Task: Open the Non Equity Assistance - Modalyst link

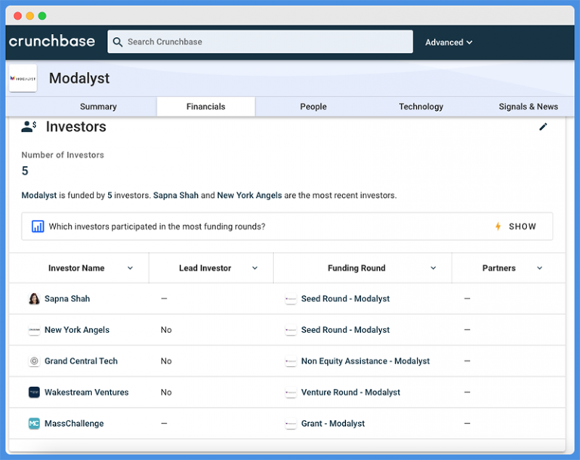Action: coord(366,361)
